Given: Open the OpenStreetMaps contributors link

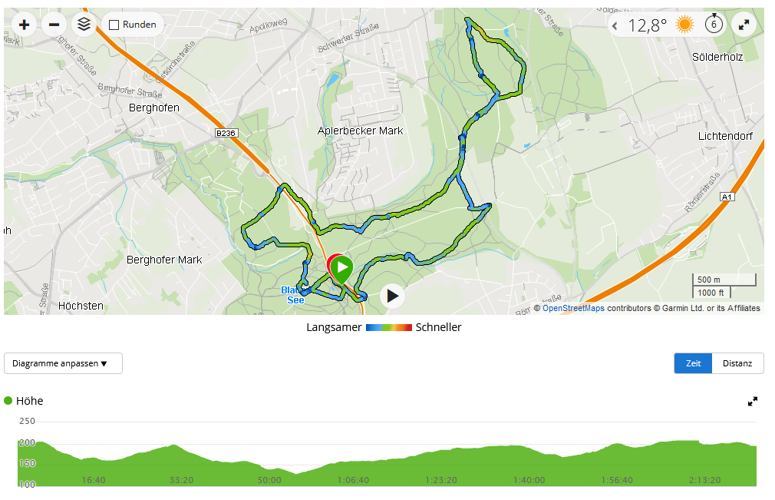Looking at the screenshot, I should coord(573,308).
